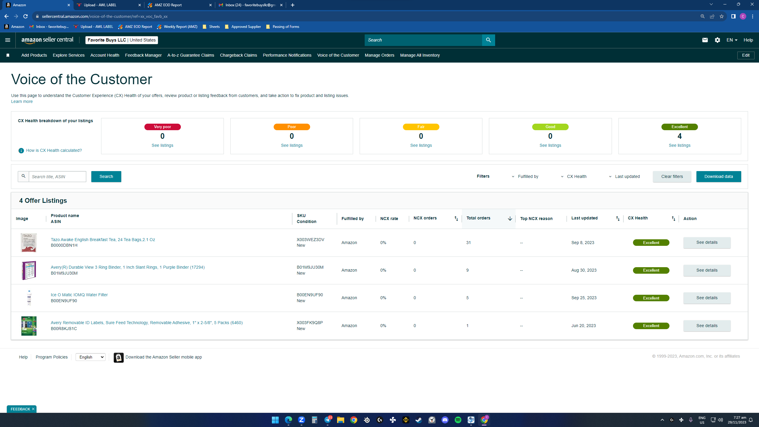Toggle sort on Last updated column
Viewport: 759px width, 427px height.
[x=618, y=219]
